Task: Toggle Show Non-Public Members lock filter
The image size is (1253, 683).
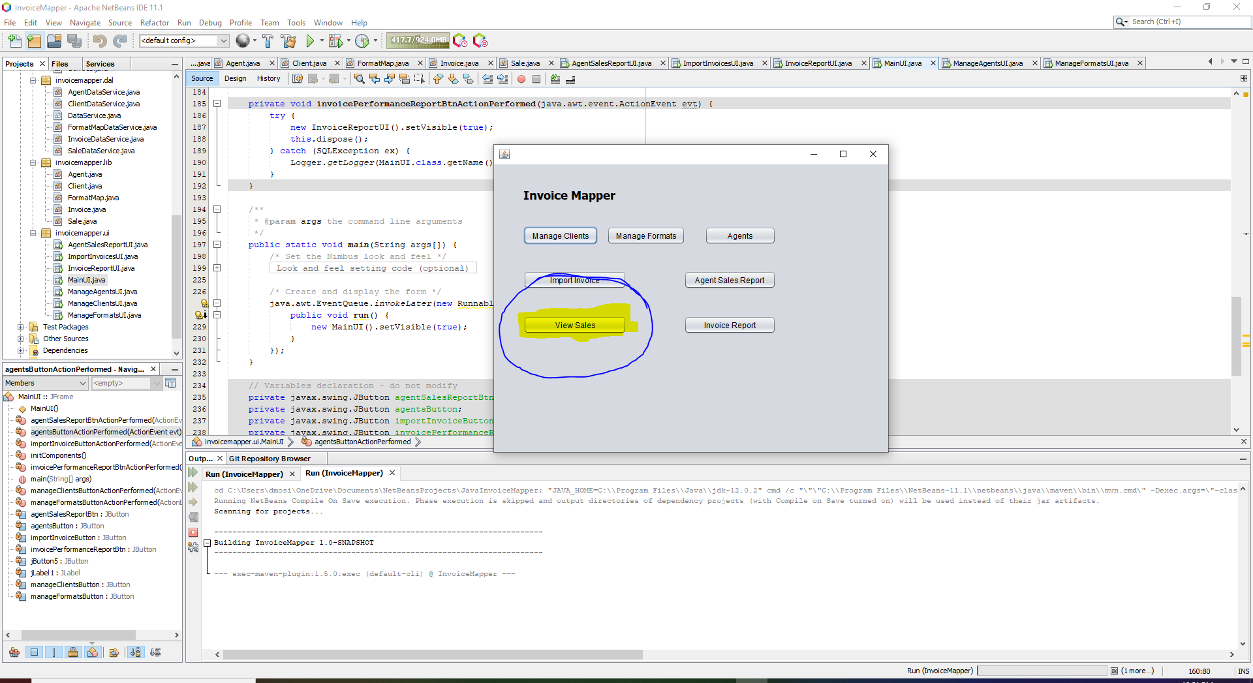Action: click(73, 652)
